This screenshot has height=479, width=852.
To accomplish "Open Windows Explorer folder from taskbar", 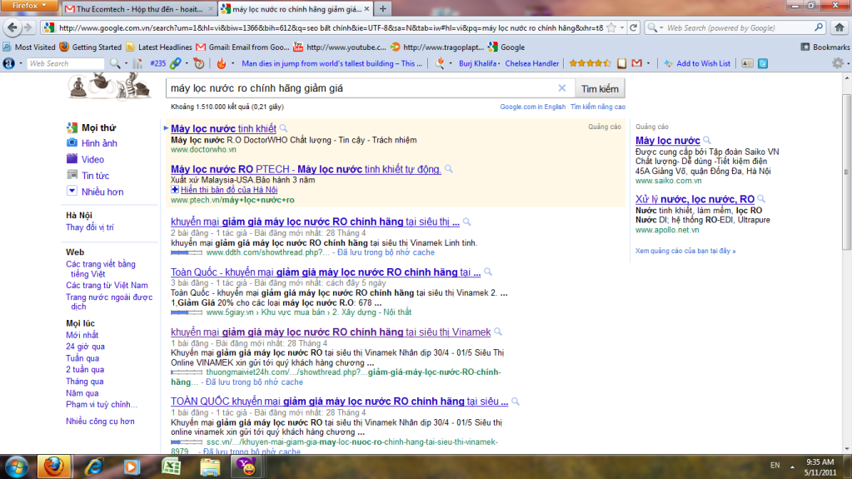I will tap(210, 467).
